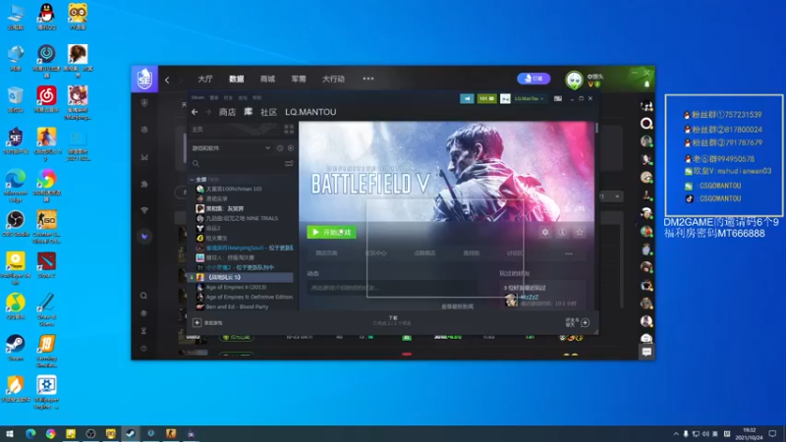This screenshot has height=442, width=786.
Task: Open friends and chat plus icon
Action: pyautogui.click(x=585, y=323)
